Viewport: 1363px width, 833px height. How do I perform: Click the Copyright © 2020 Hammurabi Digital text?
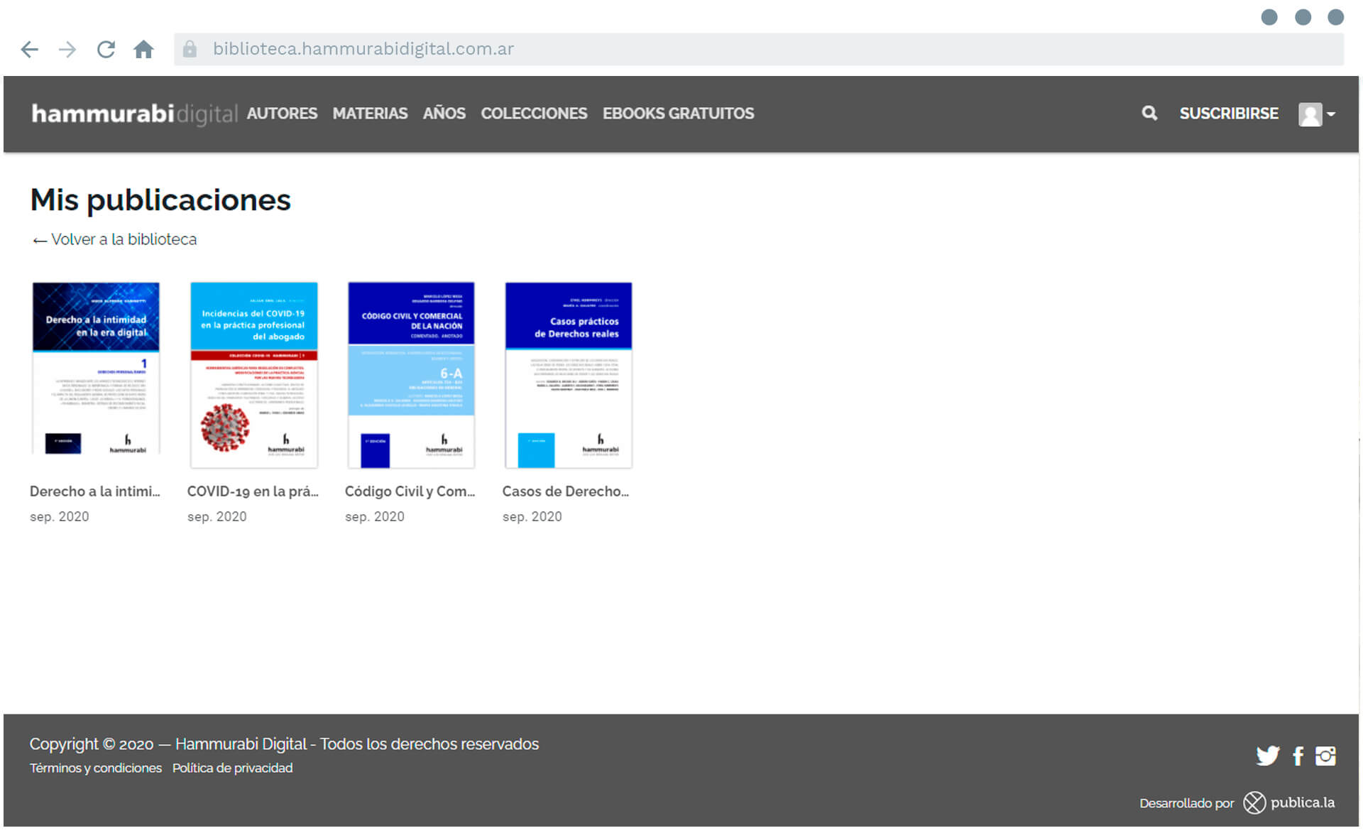284,744
